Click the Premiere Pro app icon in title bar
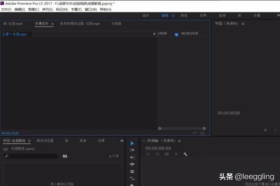 point(2,3)
